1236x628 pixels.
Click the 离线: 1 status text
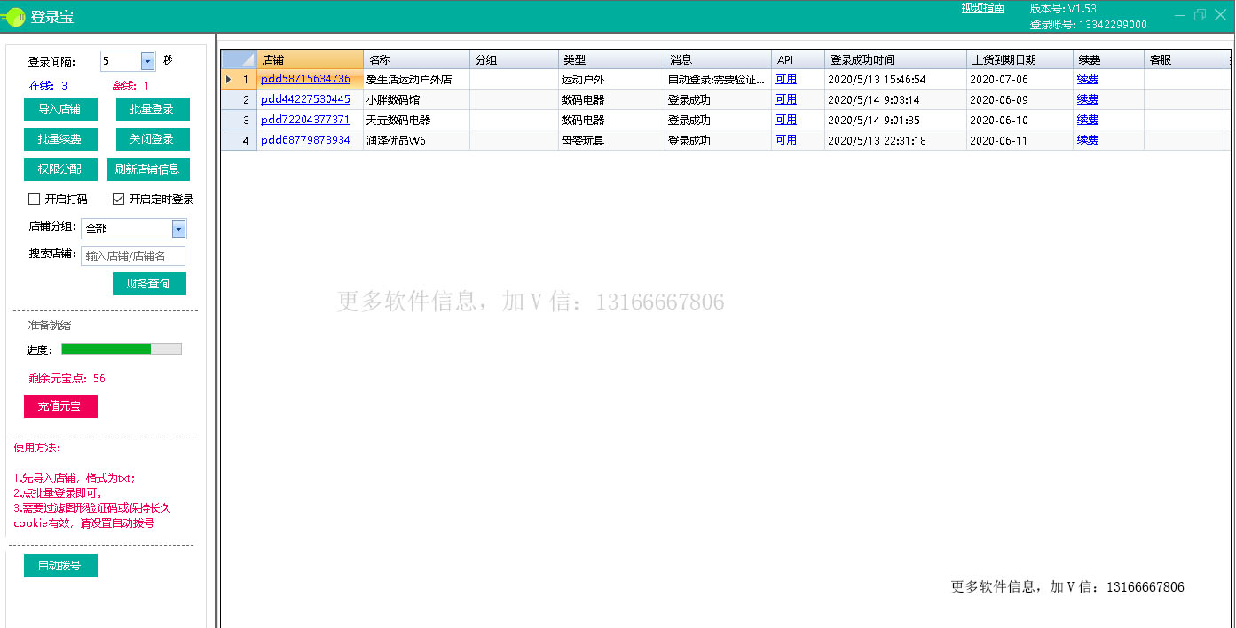[130, 86]
